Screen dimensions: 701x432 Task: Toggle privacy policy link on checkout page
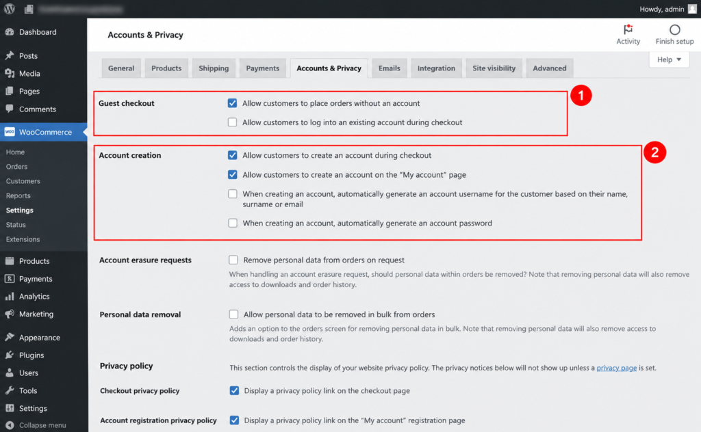[234, 390]
